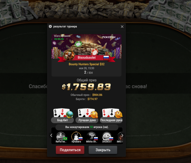Click the Поделиться share button
This screenshot has width=191, height=163.
[70, 150]
